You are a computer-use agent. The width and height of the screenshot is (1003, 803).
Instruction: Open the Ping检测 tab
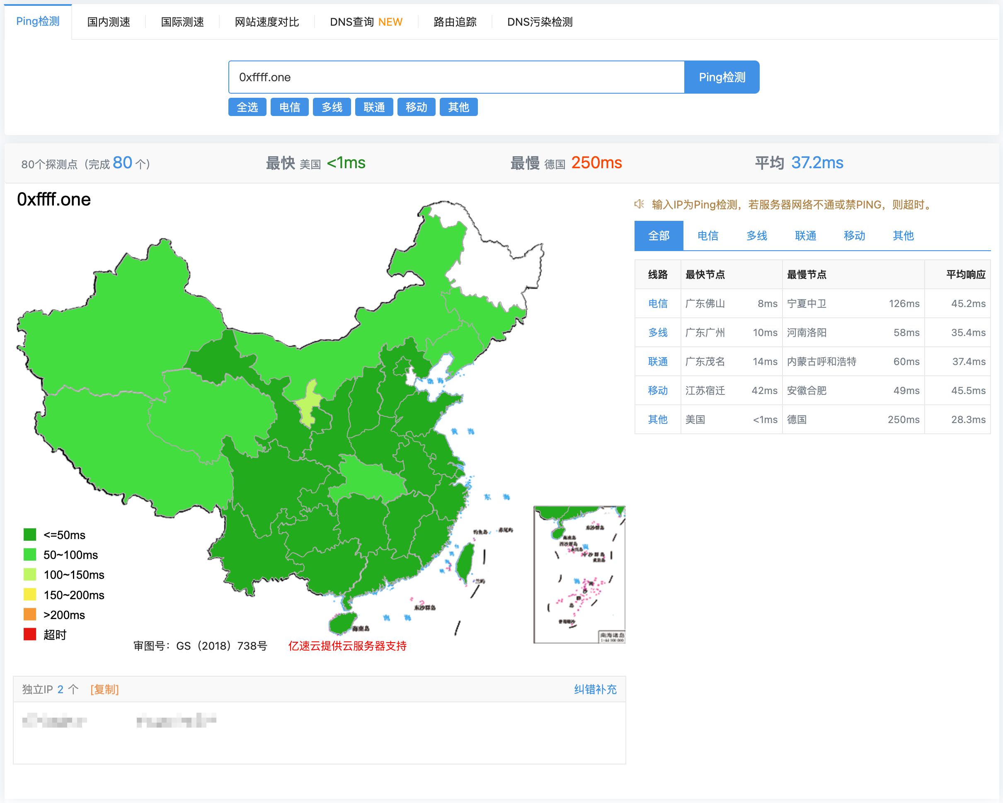point(38,22)
